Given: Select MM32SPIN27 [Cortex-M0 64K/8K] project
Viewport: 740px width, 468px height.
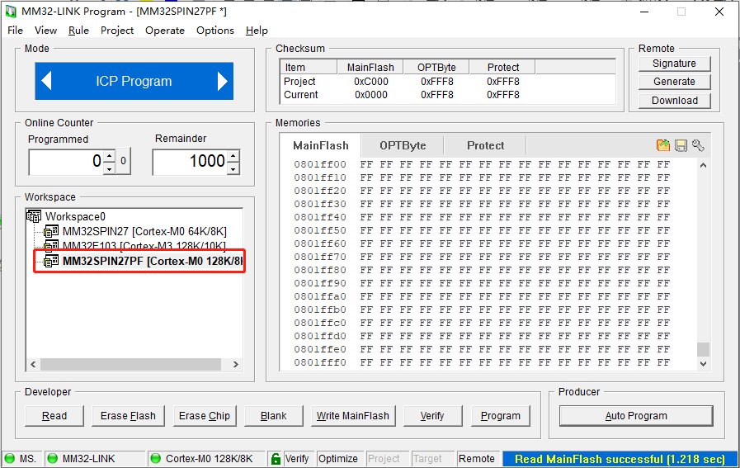Looking at the screenshot, I should (144, 231).
